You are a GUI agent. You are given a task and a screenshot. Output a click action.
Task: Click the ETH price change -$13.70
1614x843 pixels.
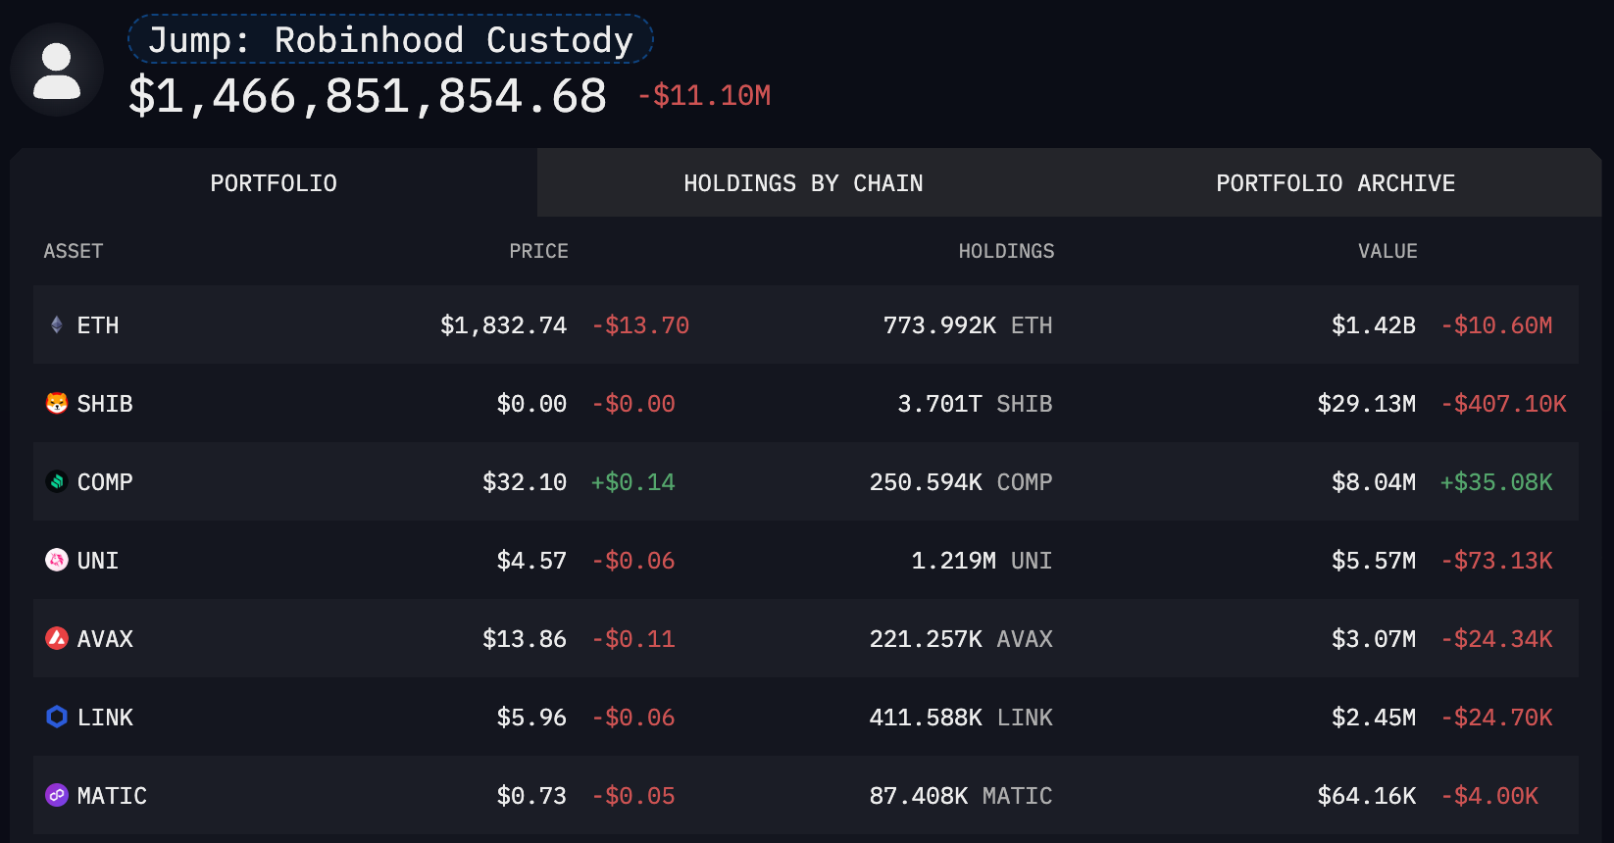tap(640, 325)
